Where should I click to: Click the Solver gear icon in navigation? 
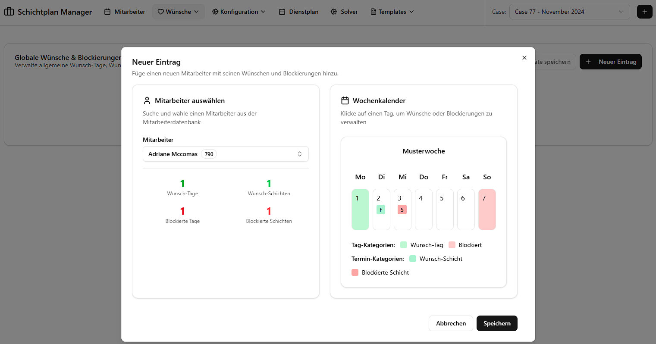[x=334, y=12]
